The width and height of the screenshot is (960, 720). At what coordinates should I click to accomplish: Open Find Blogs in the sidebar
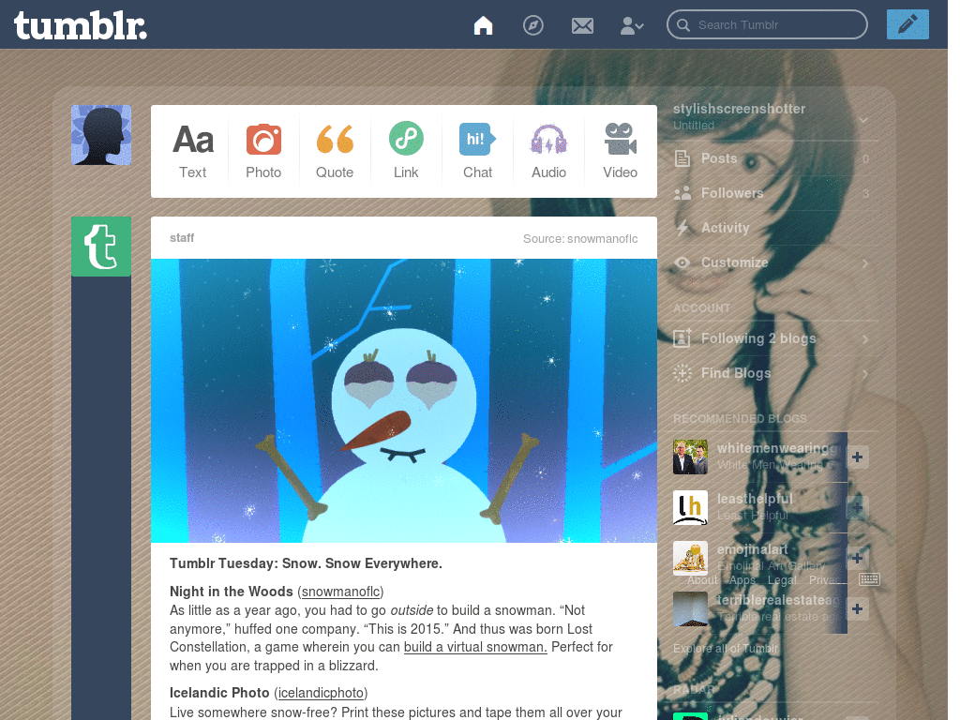(775, 373)
